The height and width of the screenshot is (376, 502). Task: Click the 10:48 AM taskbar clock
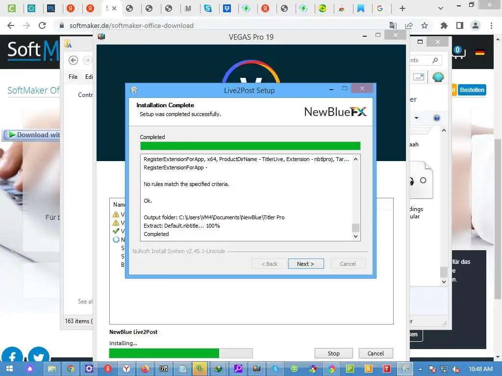point(480,369)
